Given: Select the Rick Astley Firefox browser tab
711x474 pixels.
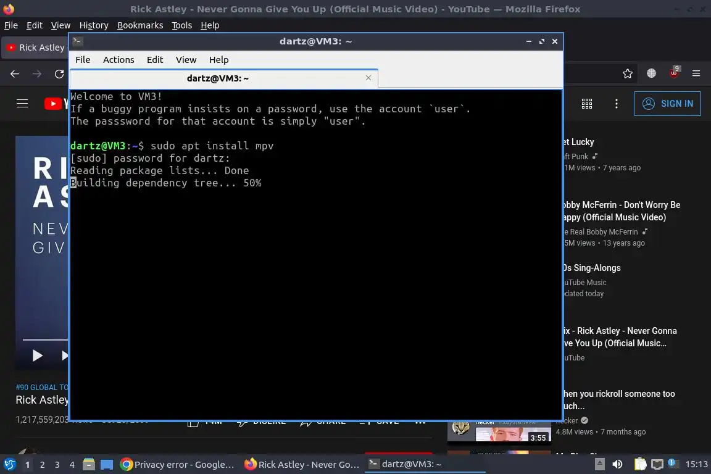Looking at the screenshot, I should (x=35, y=48).
